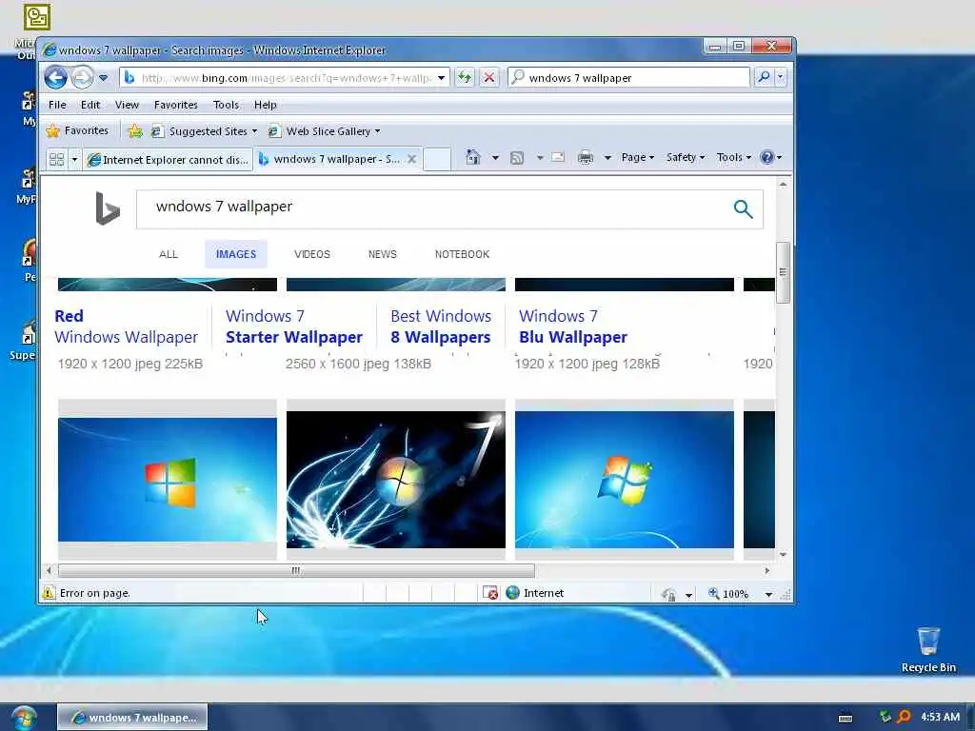975x731 pixels.
Task: Expand the tab list dropdown arrow
Action: (74, 159)
